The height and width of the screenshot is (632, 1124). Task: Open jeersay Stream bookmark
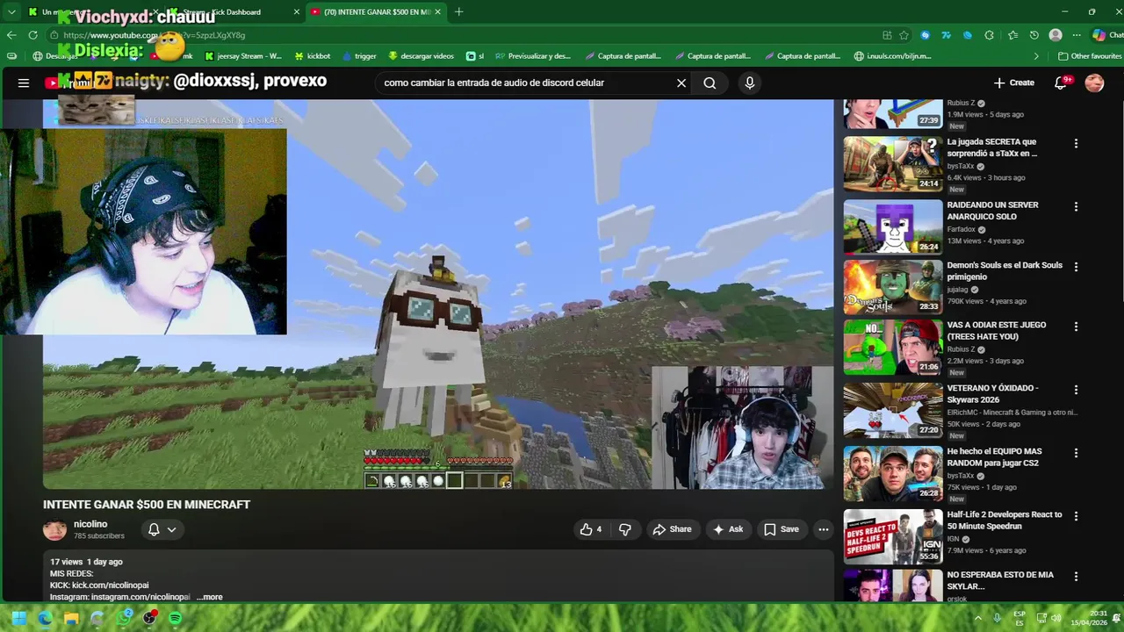[242, 56]
